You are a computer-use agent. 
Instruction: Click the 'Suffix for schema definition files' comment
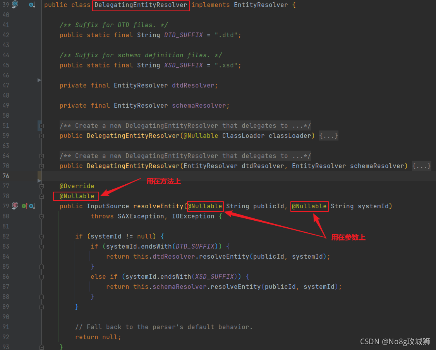(x=141, y=55)
